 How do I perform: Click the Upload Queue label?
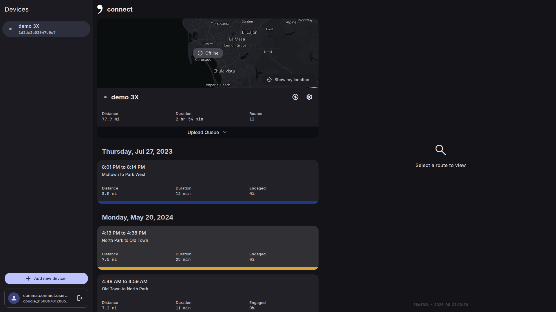point(203,132)
